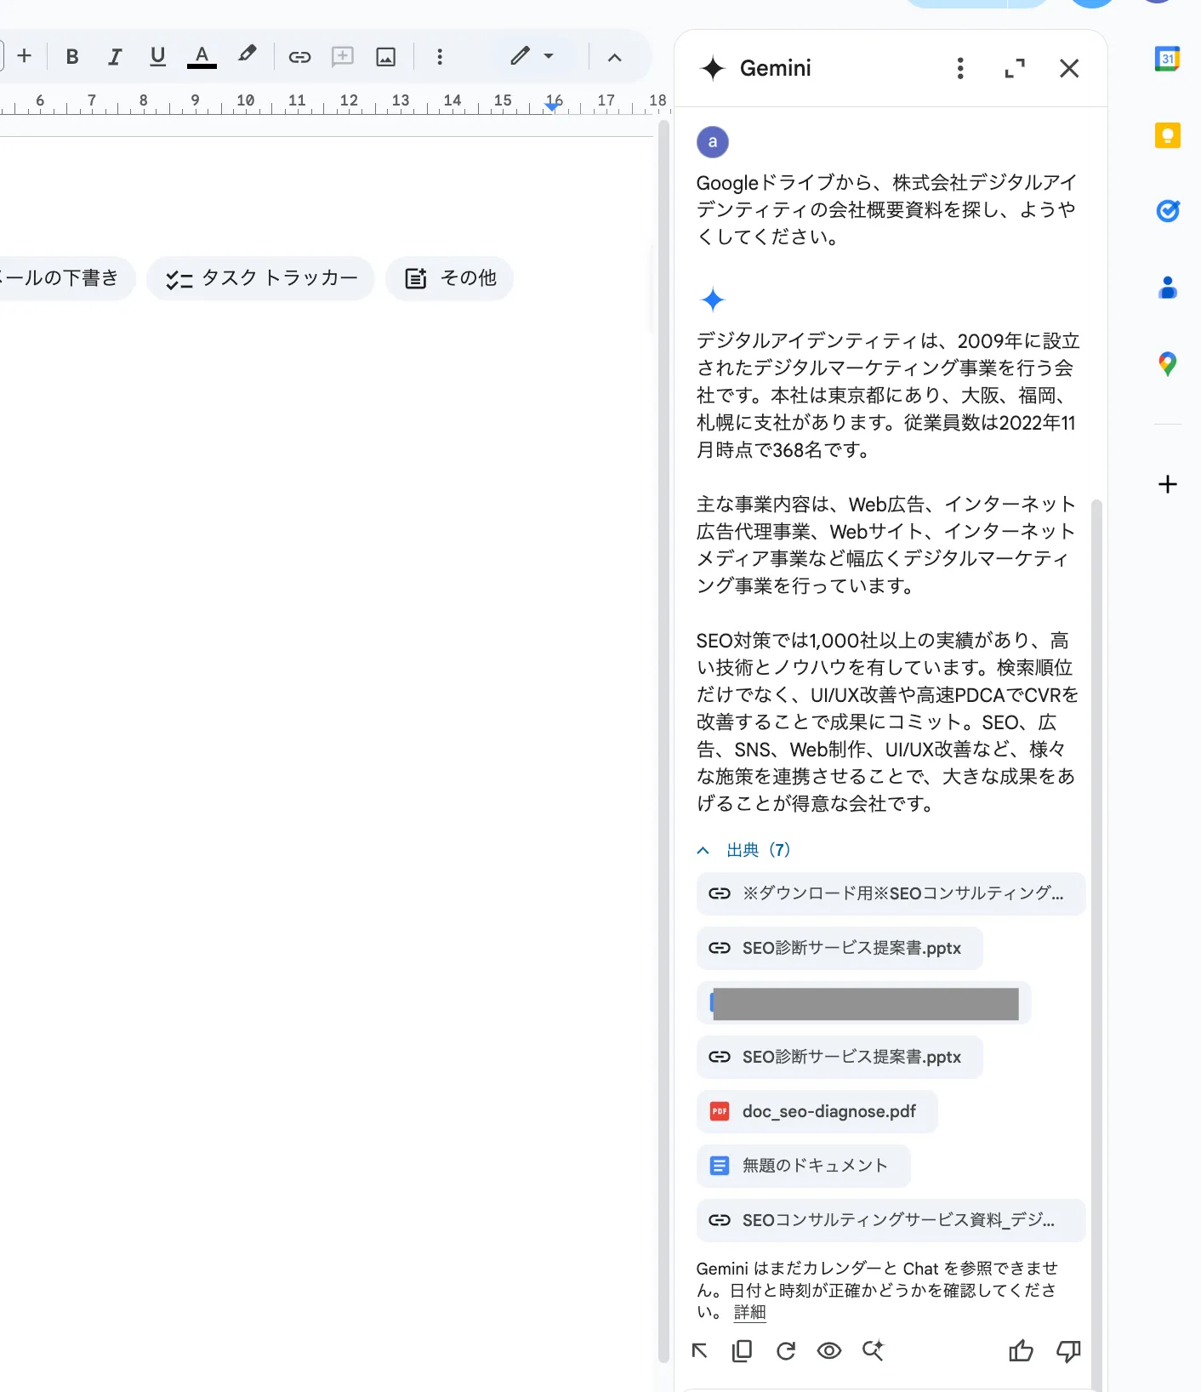Open the doc_seo-diagnose.pdf source
Image resolution: width=1201 pixels, height=1392 pixels.
point(817,1111)
